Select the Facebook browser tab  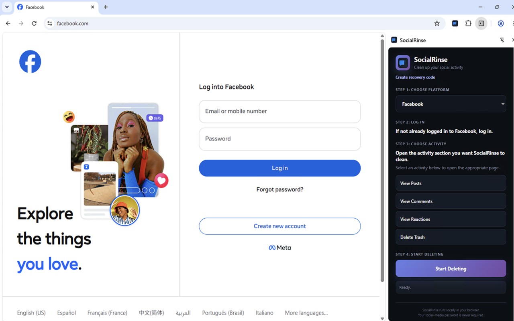[56, 7]
